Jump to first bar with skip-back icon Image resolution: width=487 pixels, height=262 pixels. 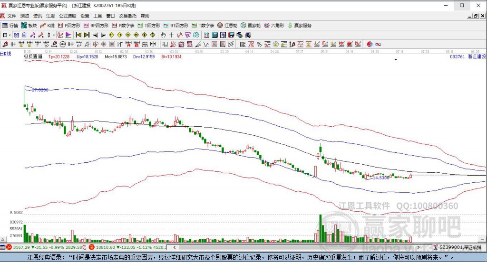pyautogui.click(x=78, y=35)
